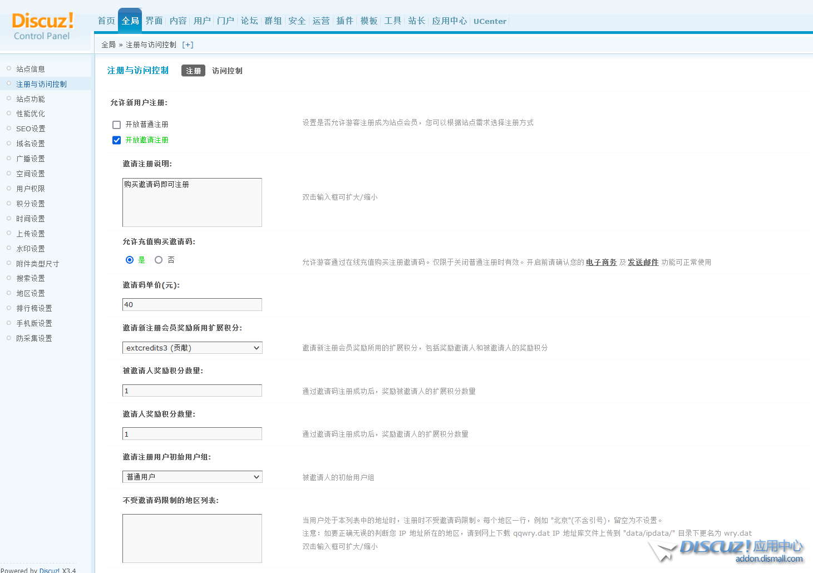Open the 论坛 top menu
The width and height of the screenshot is (813, 573).
[249, 21]
